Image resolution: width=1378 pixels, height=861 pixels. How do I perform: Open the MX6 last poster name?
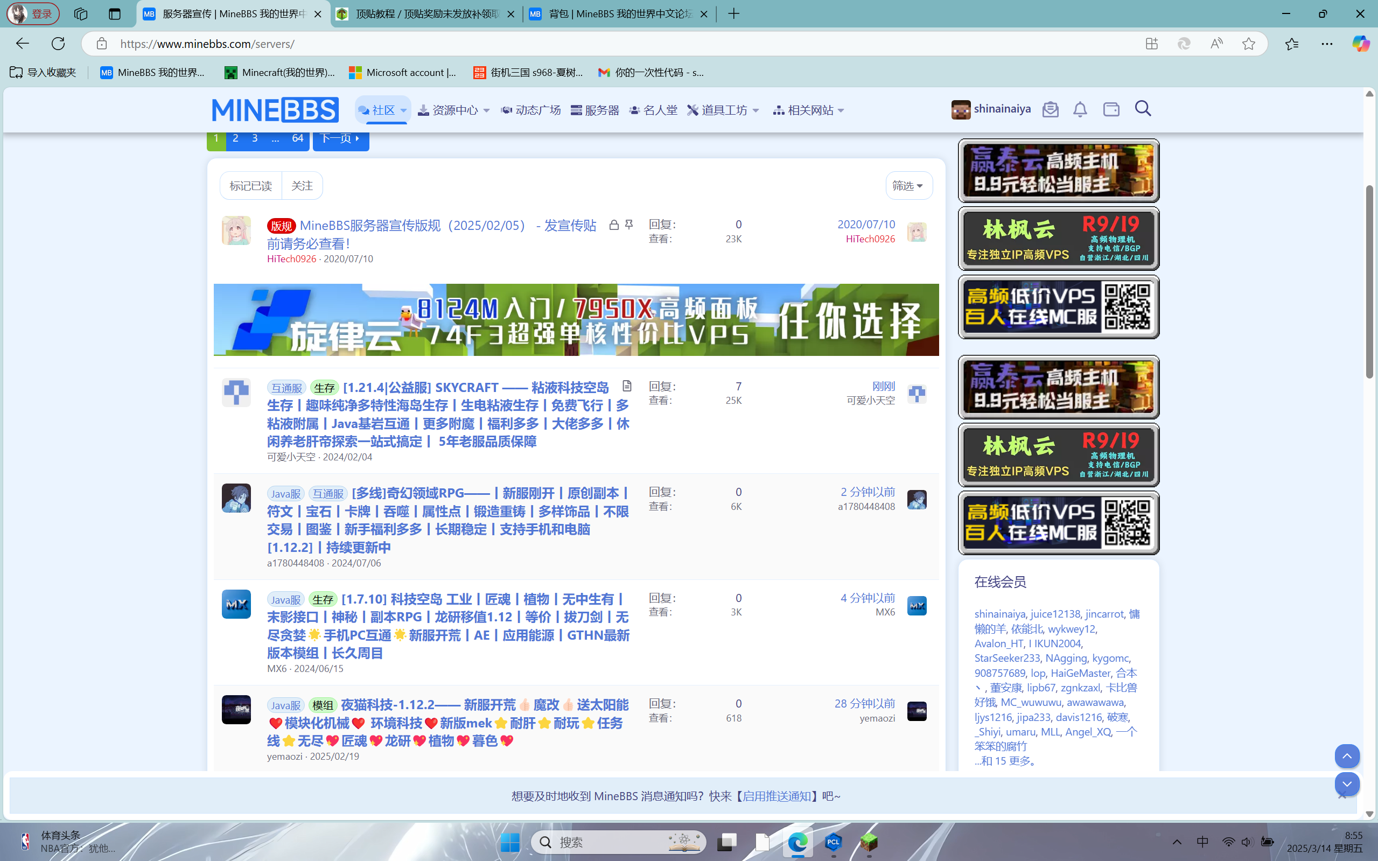(x=885, y=612)
